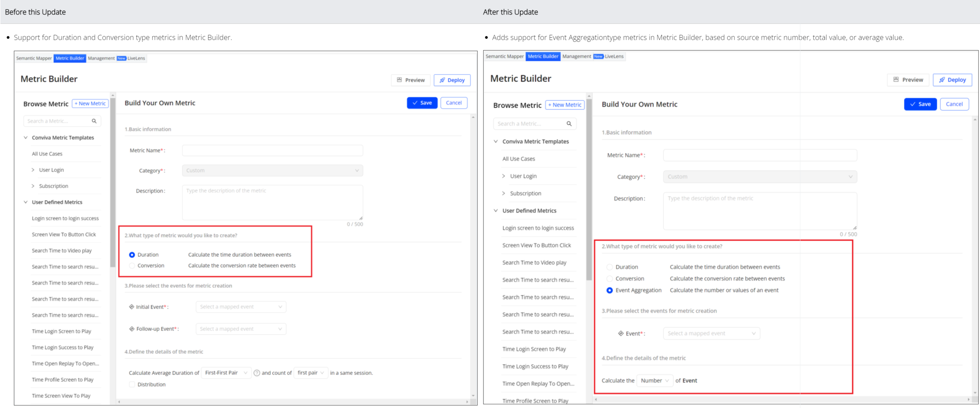Open the 'first pair' count dropdown
This screenshot has width=980, height=408.
310,373
